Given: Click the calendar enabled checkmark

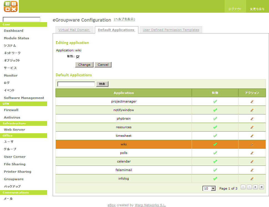Looking at the screenshot, I should click(215, 161).
